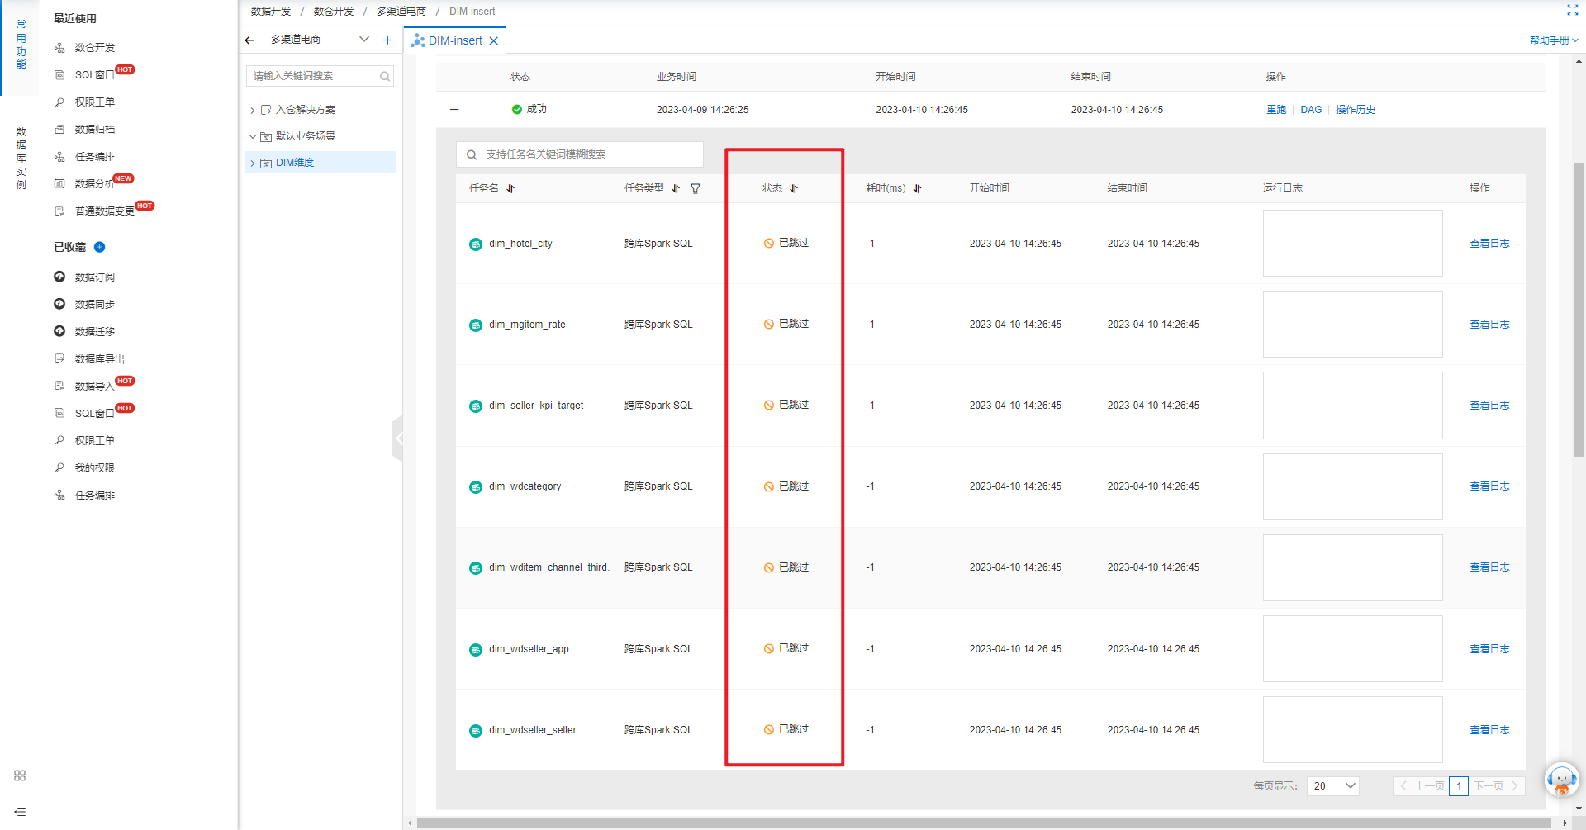The height and width of the screenshot is (830, 1586).
Task: Sort by 任务名 column
Action: point(510,188)
